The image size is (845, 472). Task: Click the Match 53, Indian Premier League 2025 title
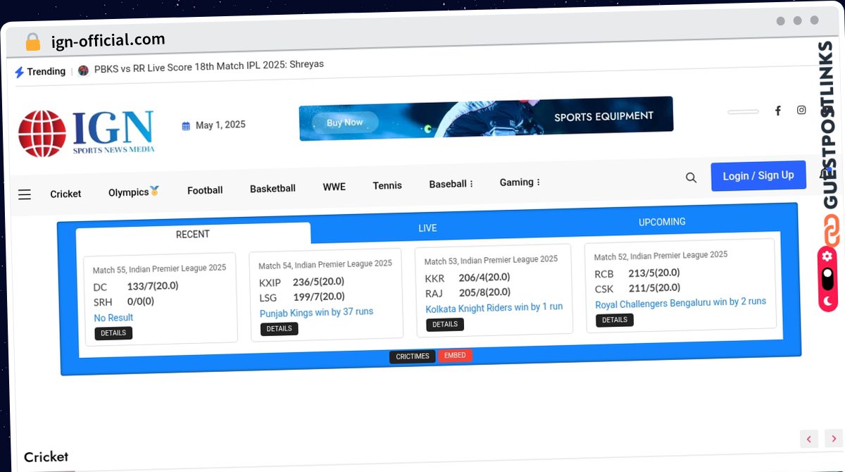click(491, 260)
